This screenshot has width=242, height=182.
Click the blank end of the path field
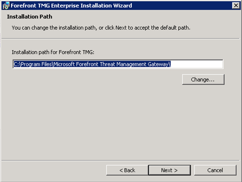pyautogui.click(x=197, y=64)
